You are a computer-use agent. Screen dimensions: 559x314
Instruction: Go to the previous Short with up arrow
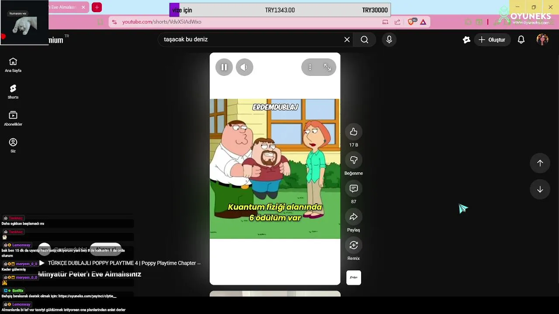(540, 163)
